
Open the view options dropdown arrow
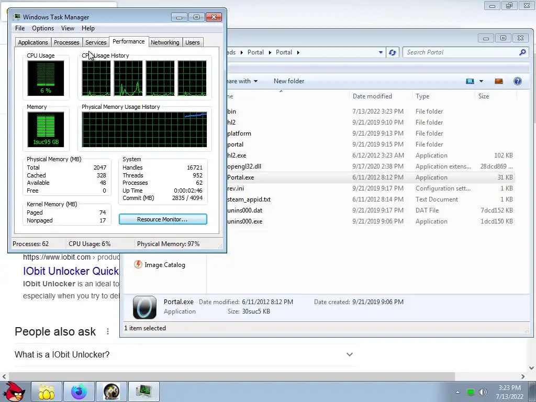click(482, 81)
